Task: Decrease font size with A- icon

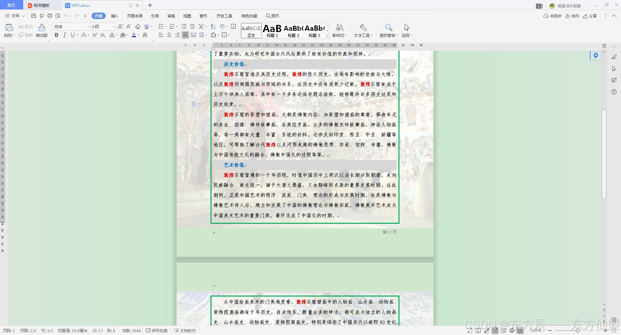Action: coord(129,27)
